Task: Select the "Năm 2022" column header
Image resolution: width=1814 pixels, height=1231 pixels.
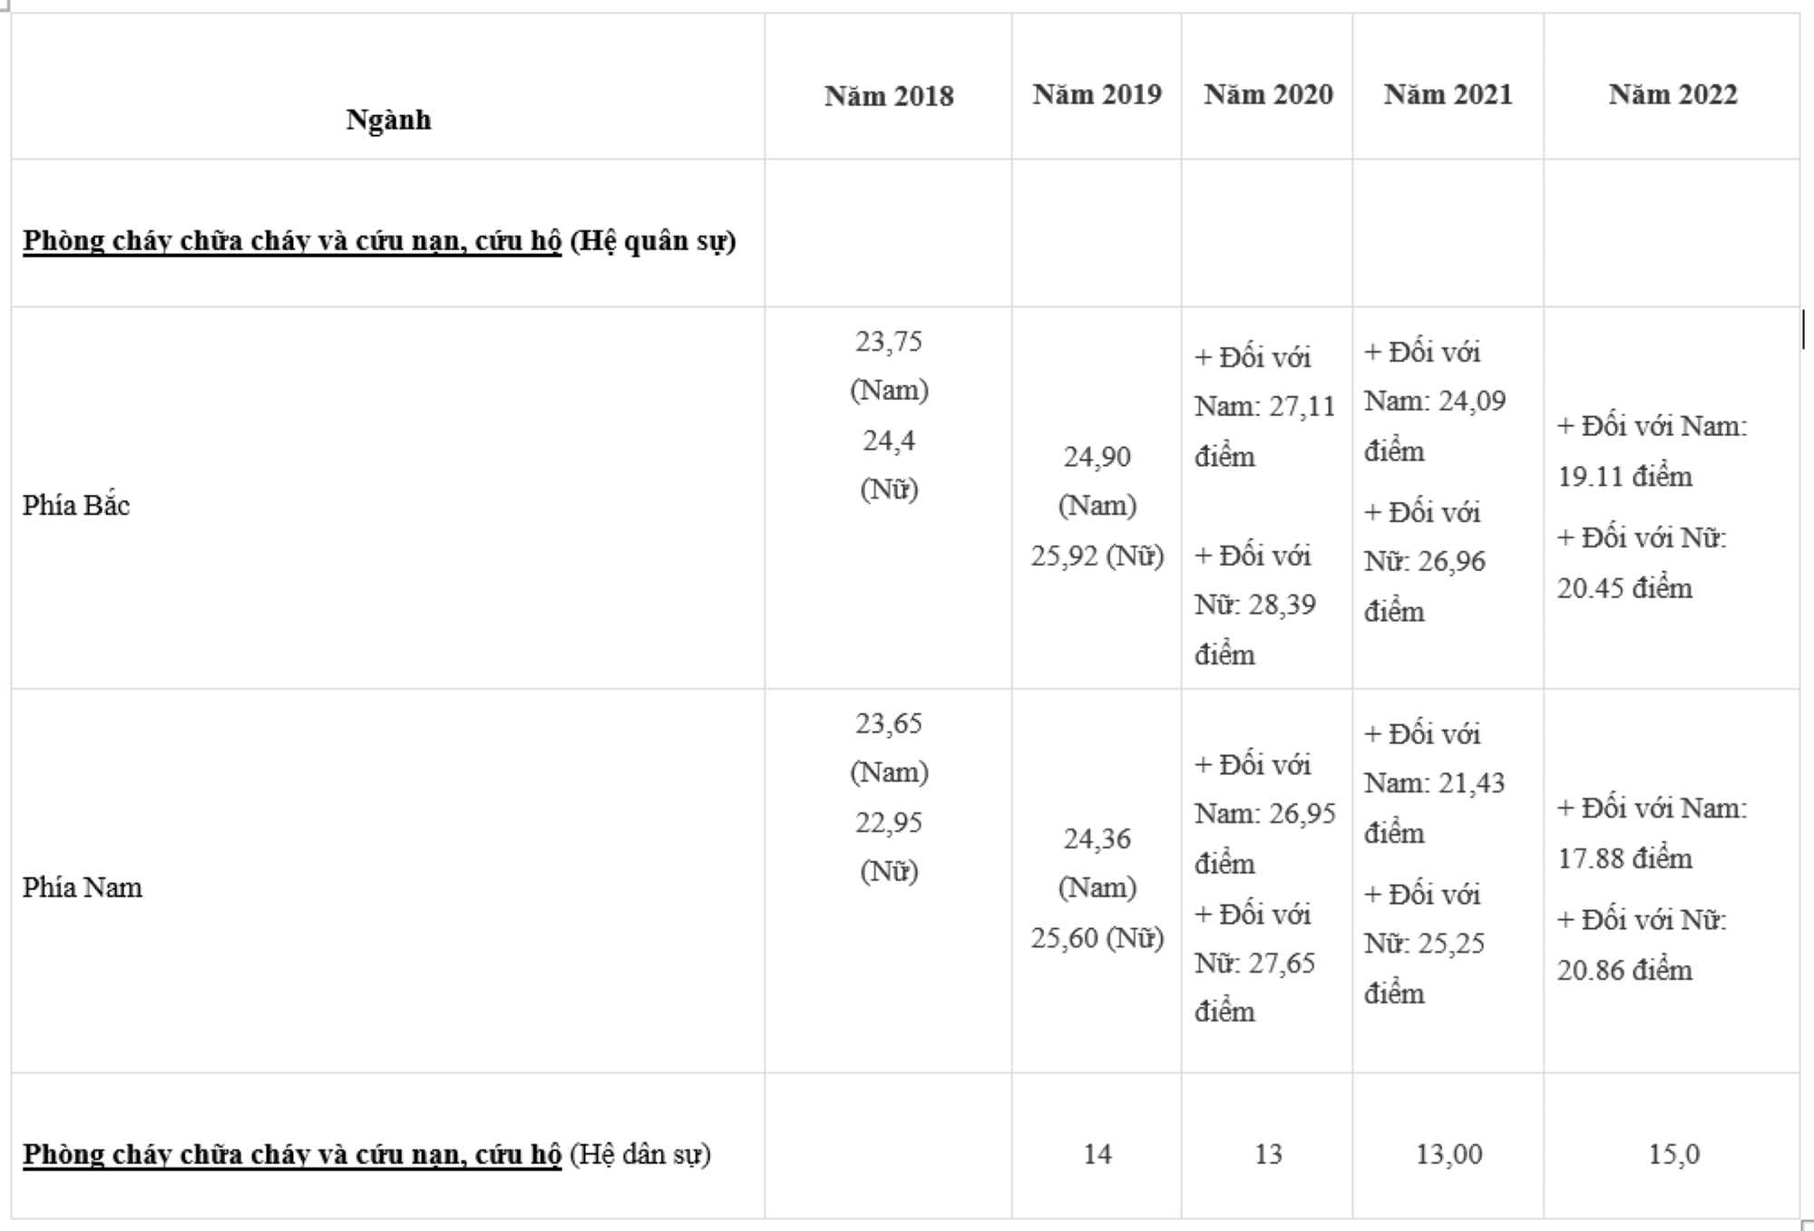Action: (1673, 94)
